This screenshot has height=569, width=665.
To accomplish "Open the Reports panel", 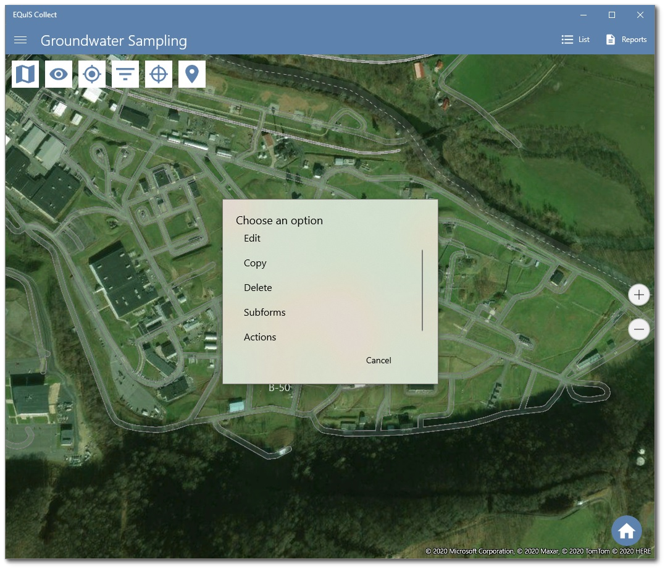I will 625,39.
